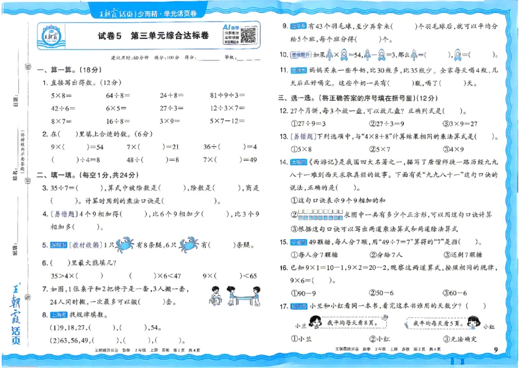Select option '②分给7人' in question 15
The height and width of the screenshot is (368, 521).
click(386, 255)
